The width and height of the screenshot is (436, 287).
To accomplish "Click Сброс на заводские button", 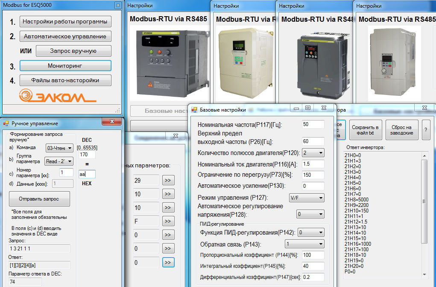I will [x=401, y=130].
